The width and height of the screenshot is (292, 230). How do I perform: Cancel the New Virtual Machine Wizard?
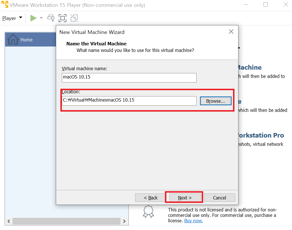coord(219,198)
